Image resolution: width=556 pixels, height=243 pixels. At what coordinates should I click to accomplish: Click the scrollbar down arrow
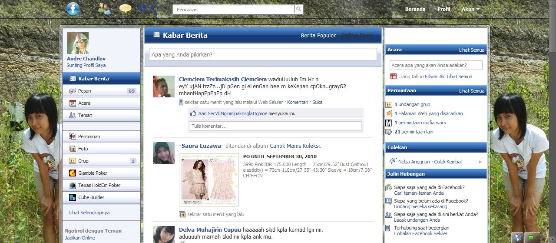tap(553, 239)
